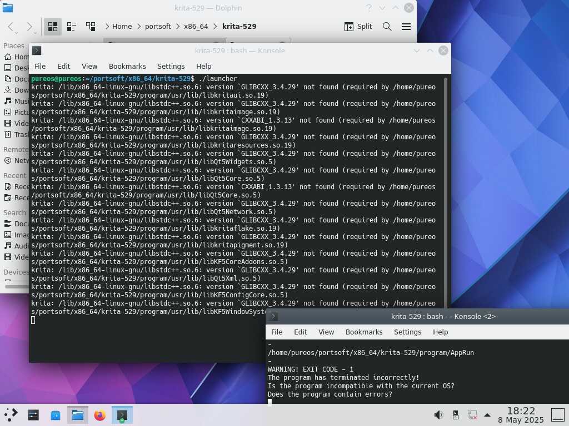Select Trash icon in Dolphin Places panel
The height and width of the screenshot is (426, 569).
coord(8,134)
